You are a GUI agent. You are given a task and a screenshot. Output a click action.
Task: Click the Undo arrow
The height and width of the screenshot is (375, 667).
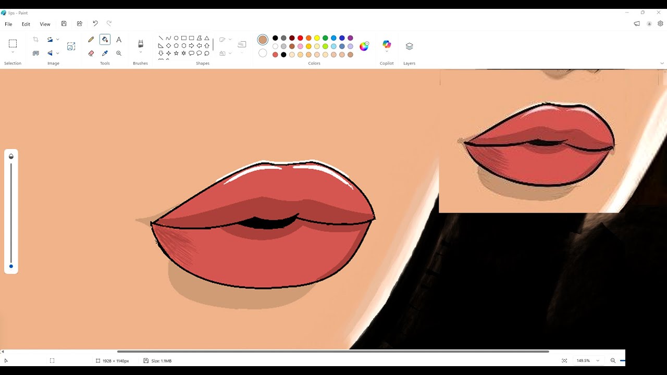pos(95,23)
